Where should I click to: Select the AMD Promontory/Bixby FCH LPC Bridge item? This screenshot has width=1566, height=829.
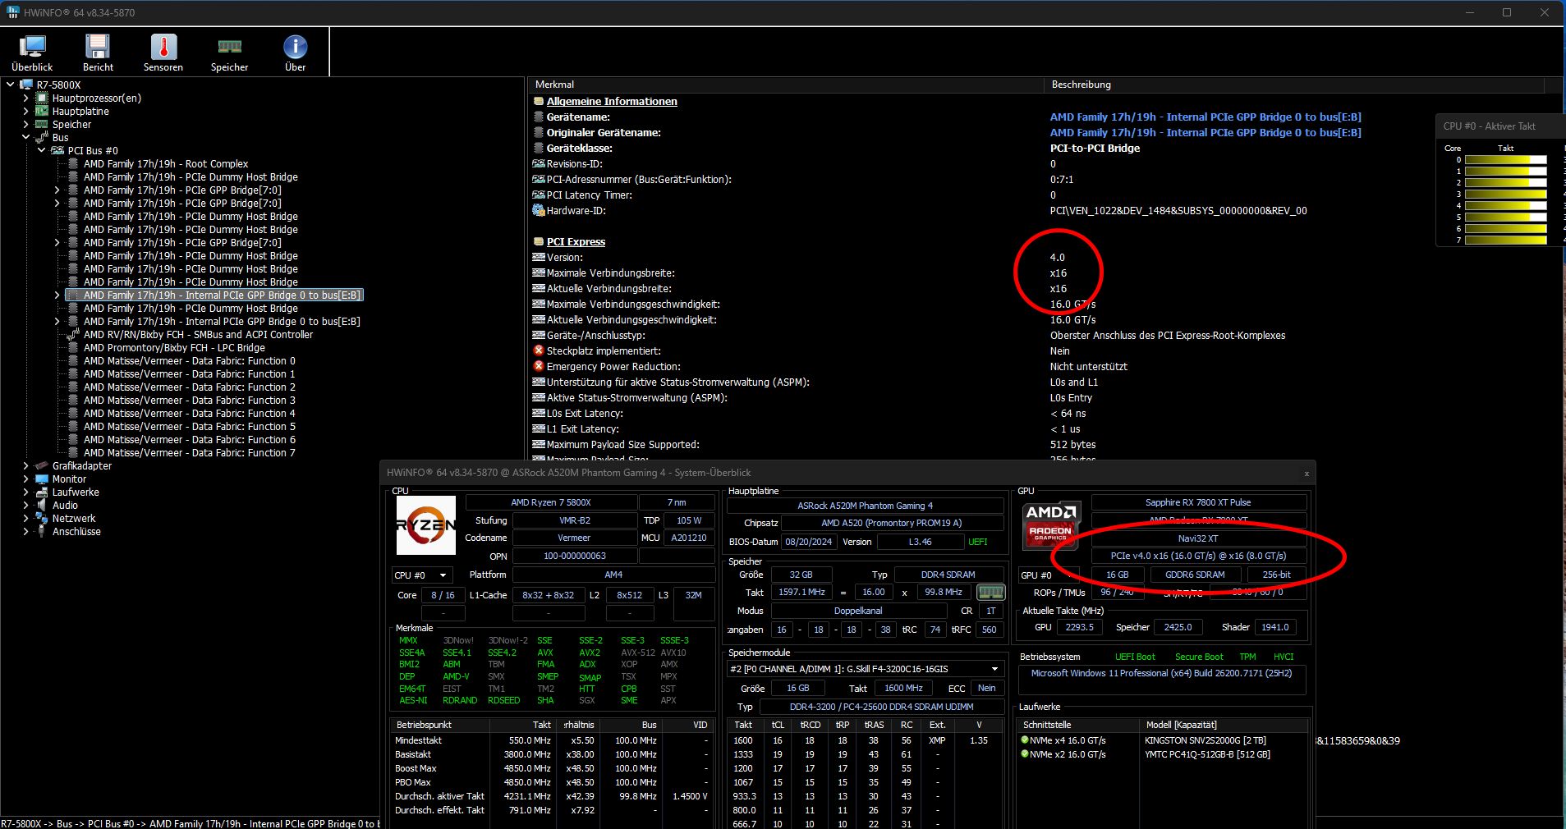[174, 347]
